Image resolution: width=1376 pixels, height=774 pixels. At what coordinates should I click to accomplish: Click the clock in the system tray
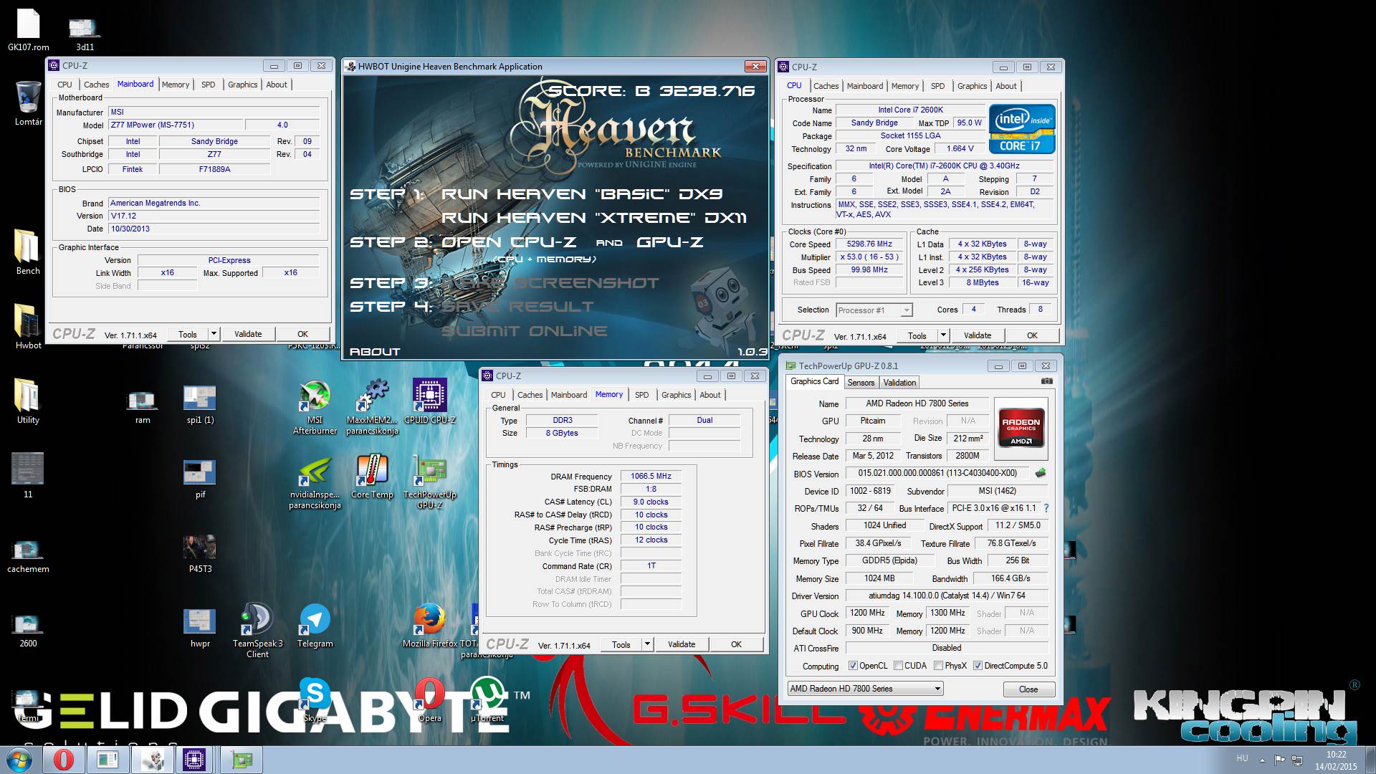click(1336, 760)
